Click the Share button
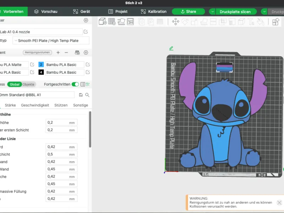Image resolution: width=284 pixels, height=213 pixels. click(x=189, y=12)
